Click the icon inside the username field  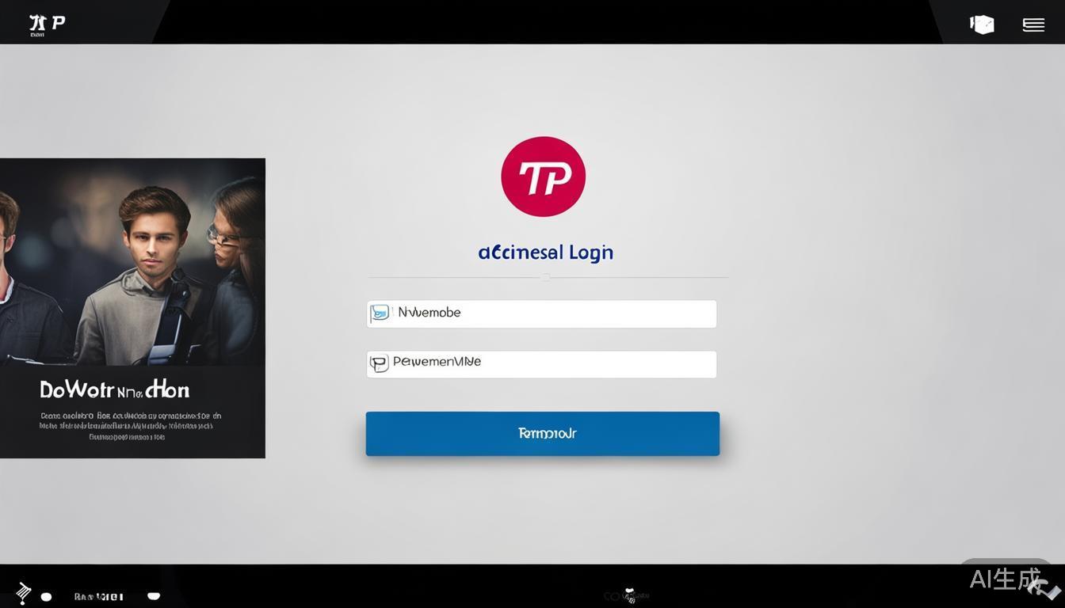pyautogui.click(x=380, y=313)
